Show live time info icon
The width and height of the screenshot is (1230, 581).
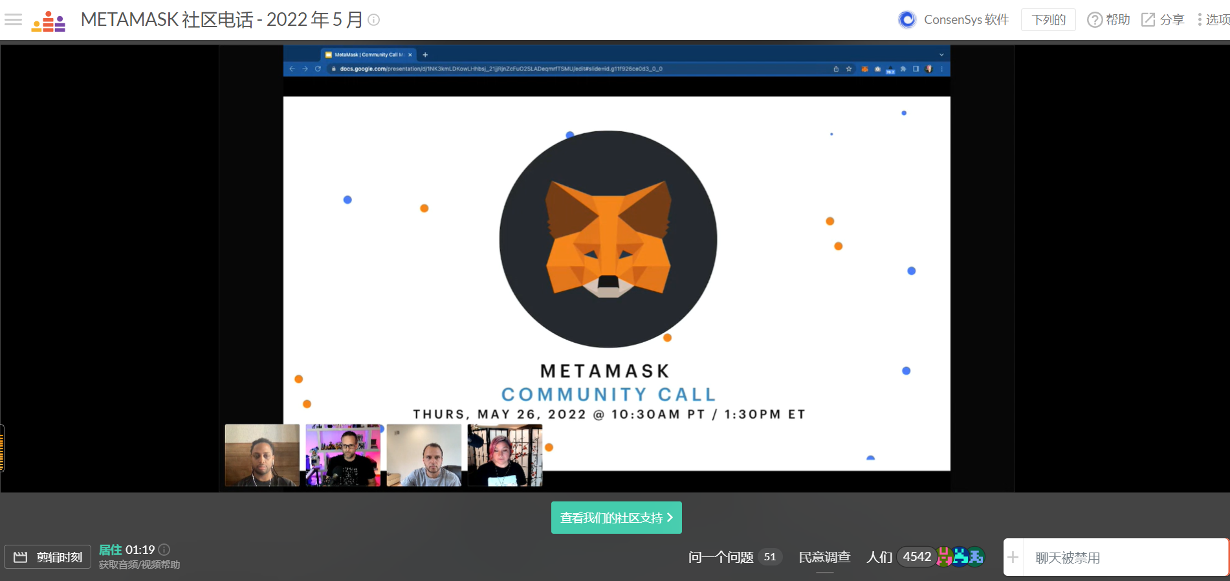click(x=164, y=549)
